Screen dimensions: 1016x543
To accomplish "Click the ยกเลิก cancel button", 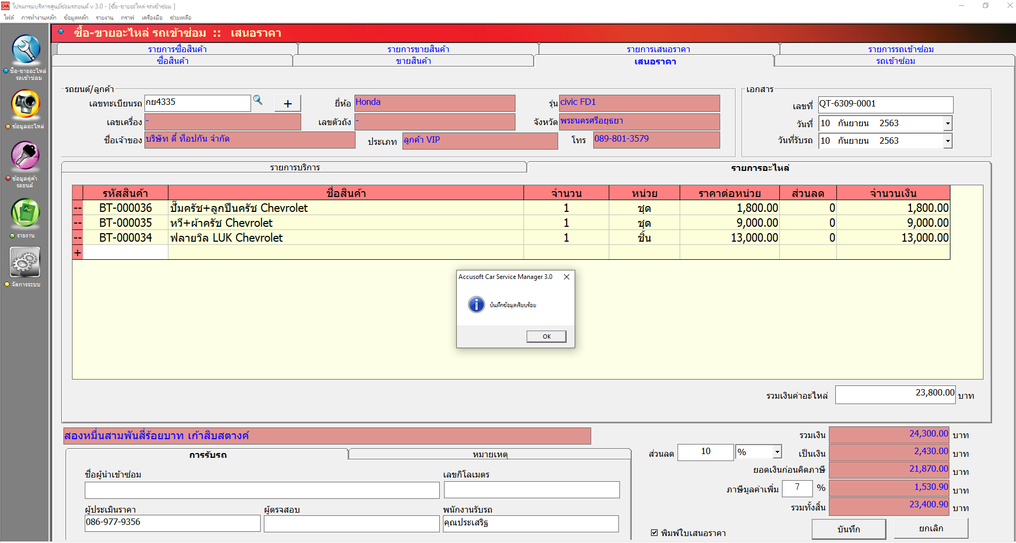I will tap(931, 528).
